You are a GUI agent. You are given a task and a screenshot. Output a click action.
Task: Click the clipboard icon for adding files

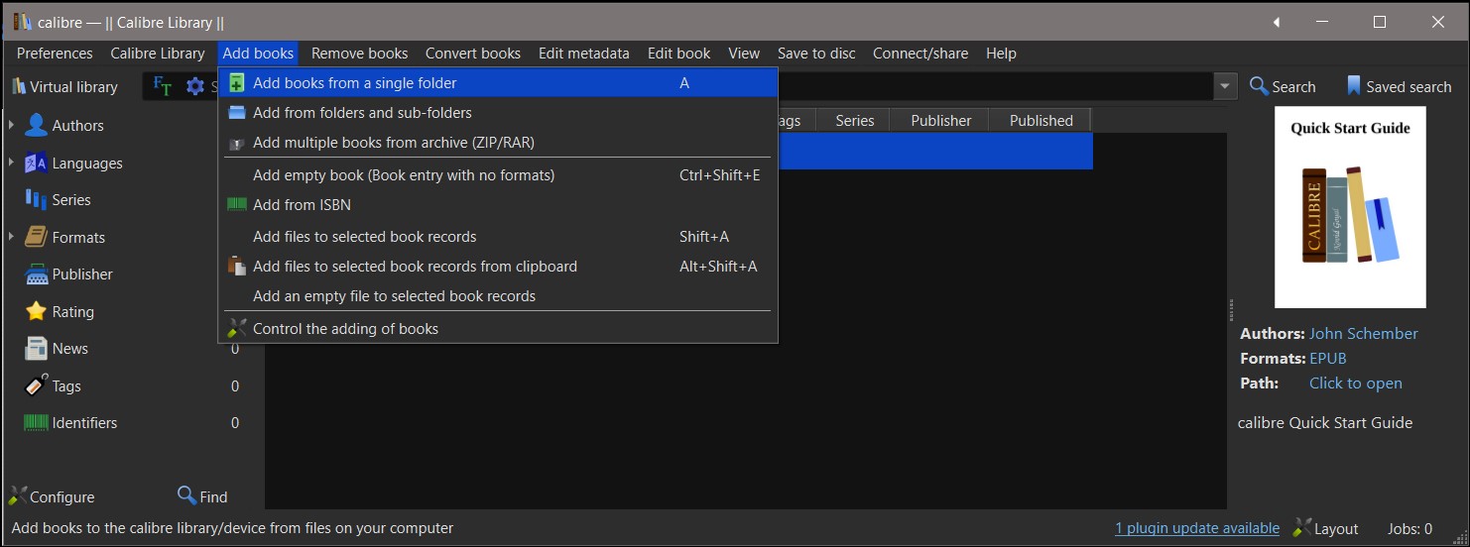pyautogui.click(x=236, y=266)
